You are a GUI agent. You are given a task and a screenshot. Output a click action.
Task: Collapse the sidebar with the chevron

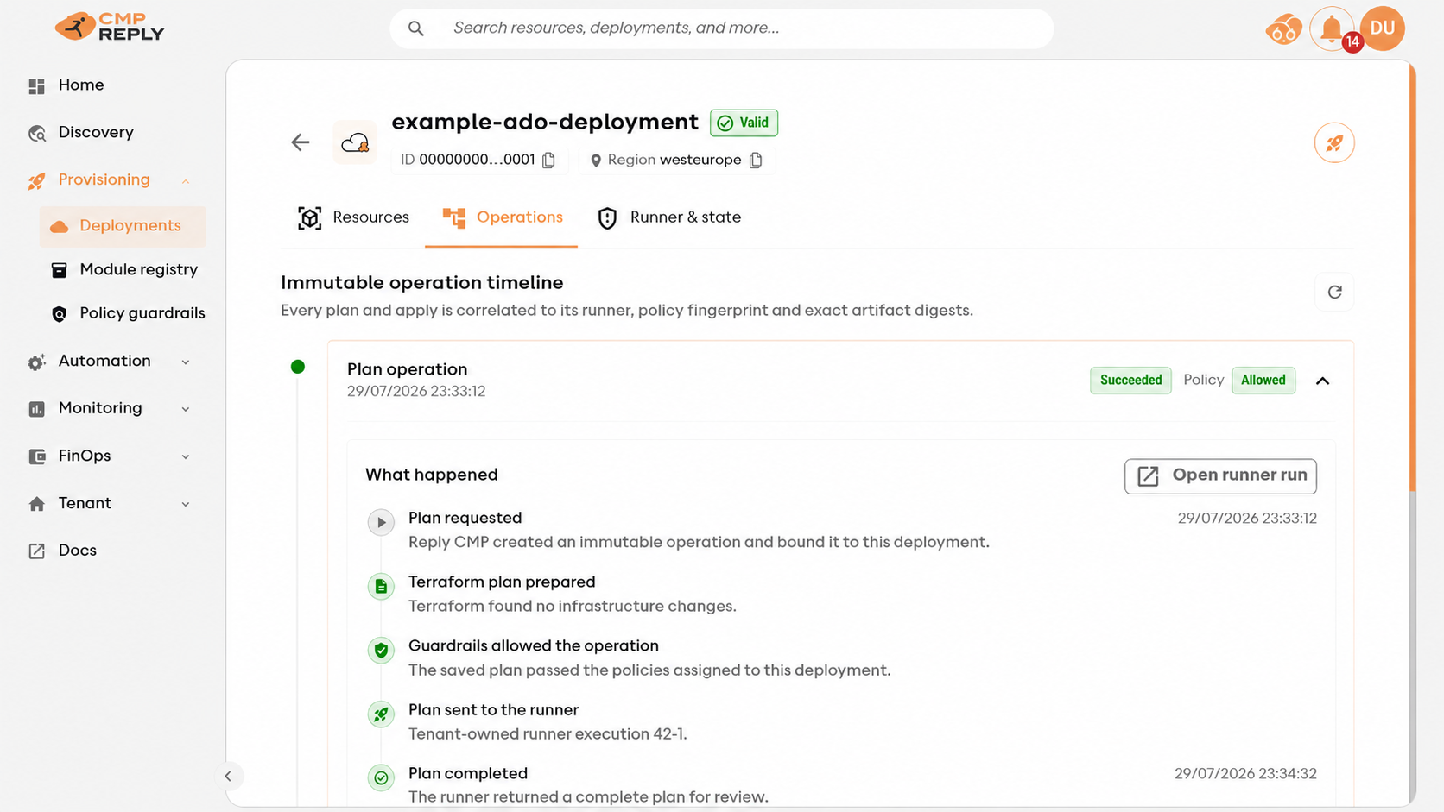228,776
